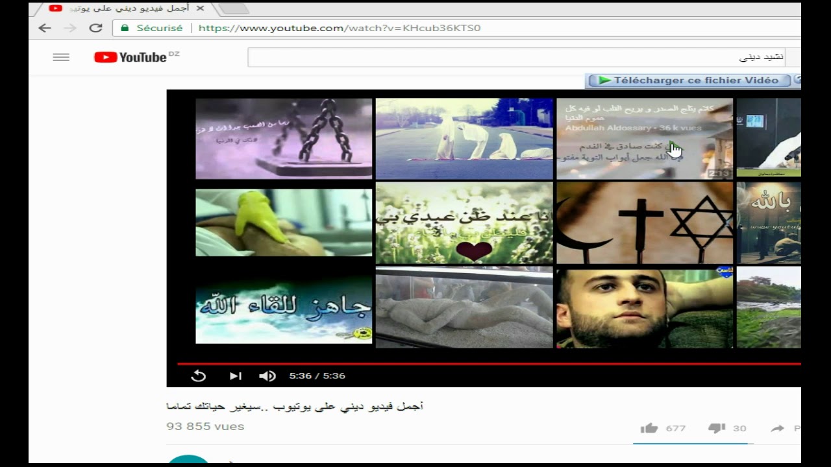The height and width of the screenshot is (467, 831).
Task: Click the red video progress bar
Action: click(x=489, y=364)
